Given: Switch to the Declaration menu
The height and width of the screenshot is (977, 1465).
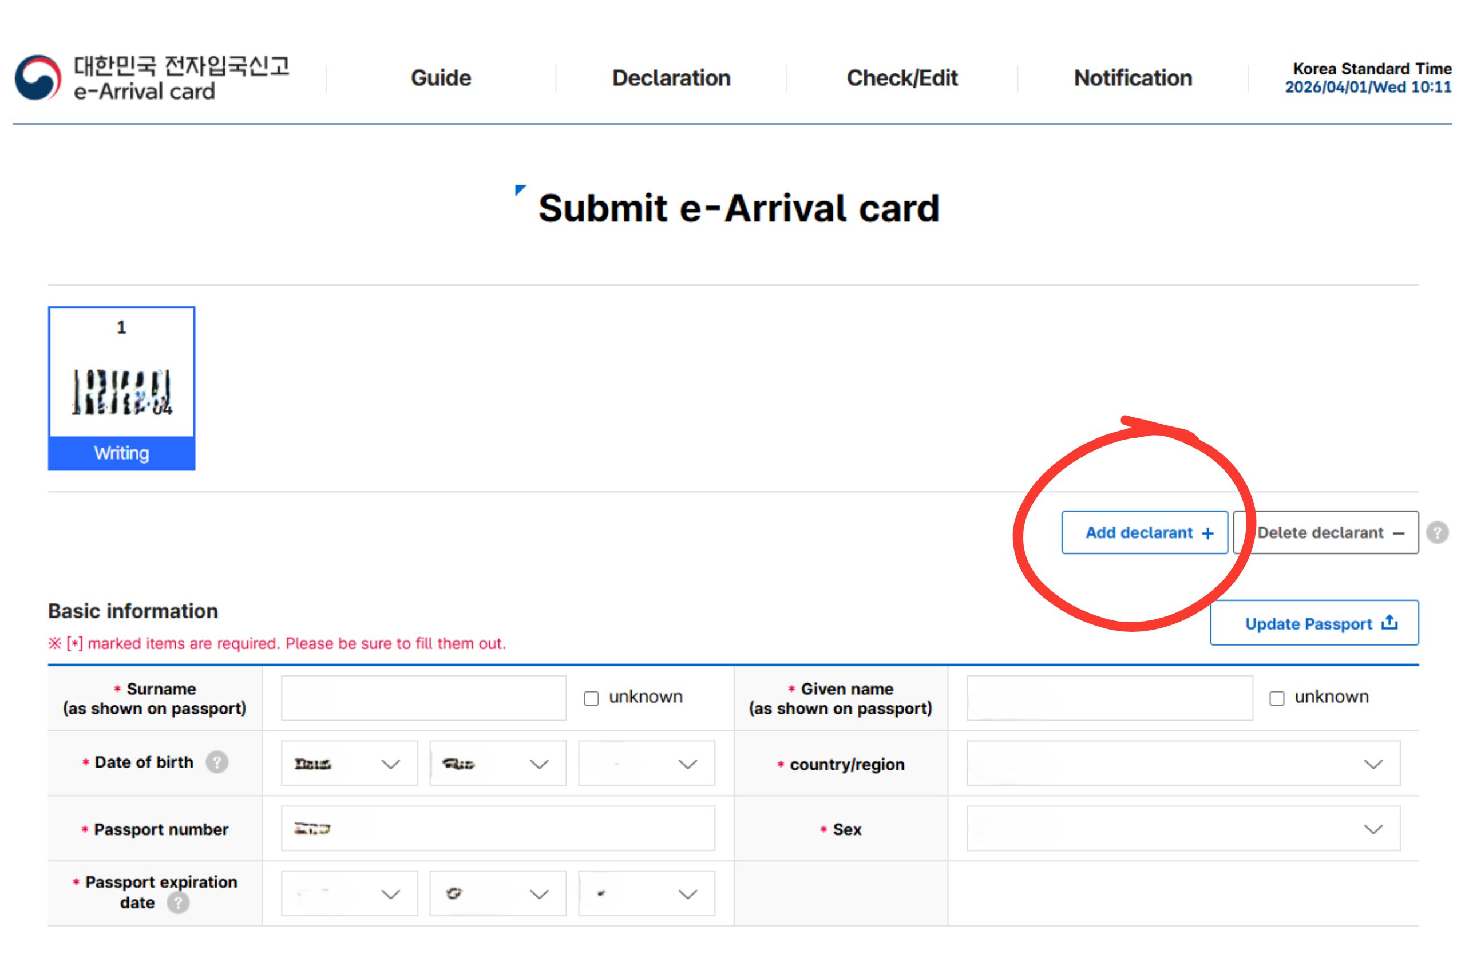Looking at the screenshot, I should point(671,77).
